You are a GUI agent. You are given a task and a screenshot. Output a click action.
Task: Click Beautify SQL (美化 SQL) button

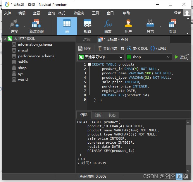point(137,48)
